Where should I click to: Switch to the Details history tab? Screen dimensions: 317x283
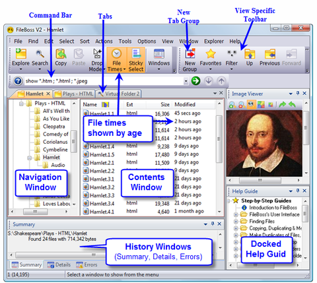point(59,265)
